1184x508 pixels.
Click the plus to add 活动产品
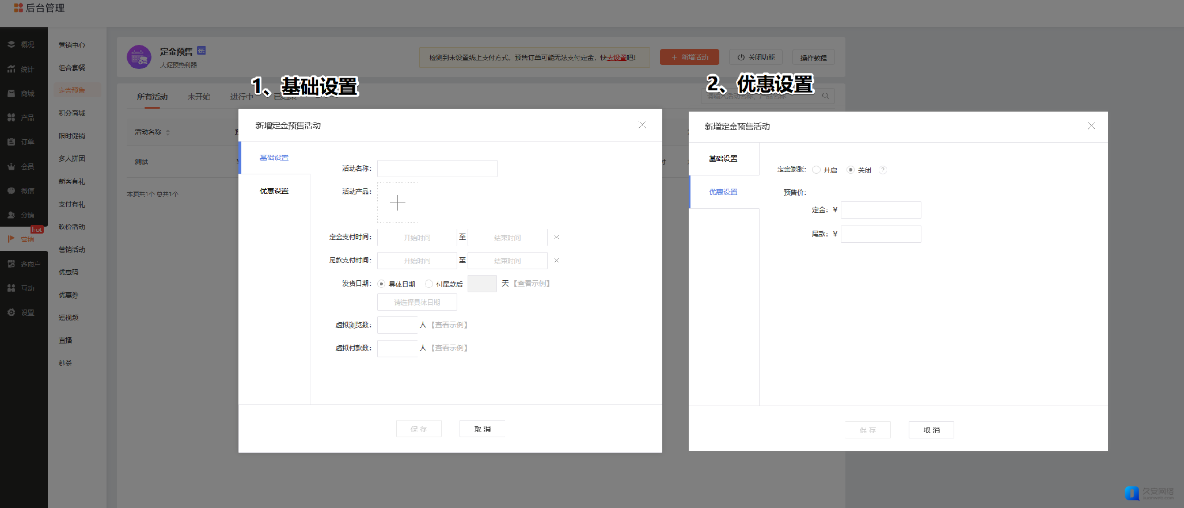[397, 203]
